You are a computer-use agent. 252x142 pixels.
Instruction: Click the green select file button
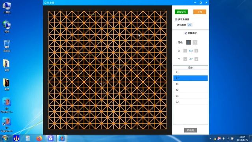click(181, 12)
